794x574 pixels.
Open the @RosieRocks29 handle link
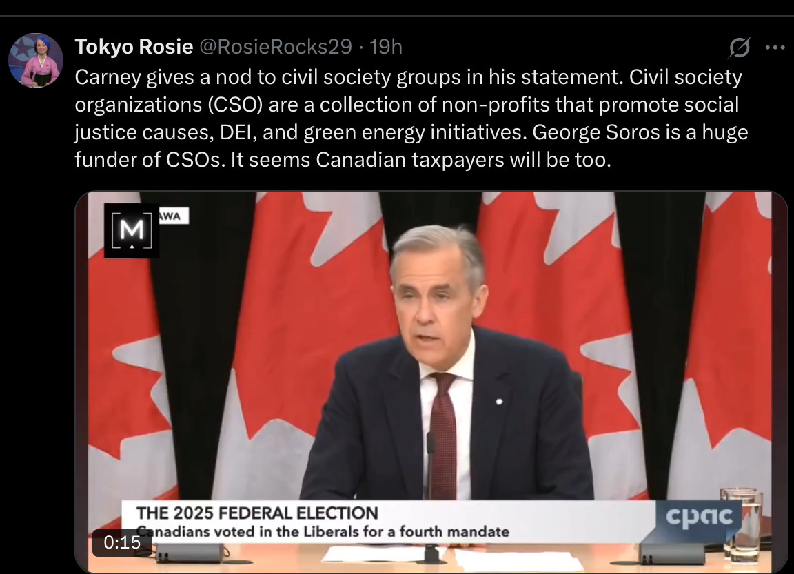pyautogui.click(x=276, y=47)
